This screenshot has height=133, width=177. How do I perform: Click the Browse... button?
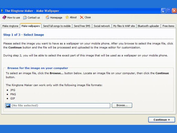click(x=122, y=105)
